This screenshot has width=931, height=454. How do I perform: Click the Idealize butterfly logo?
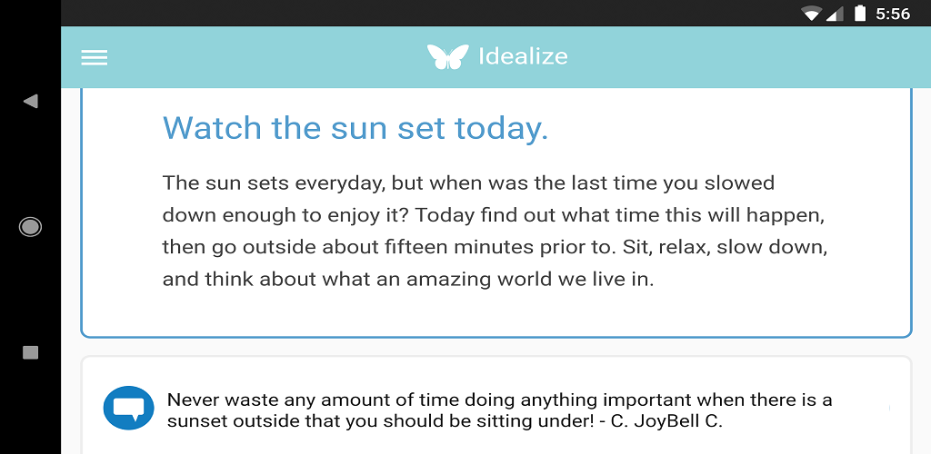(x=447, y=57)
